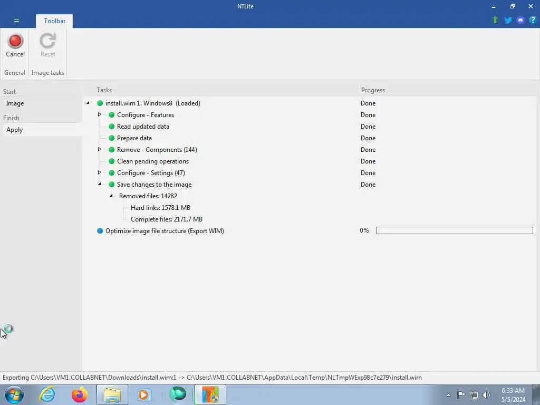Viewport: 540px width, 405px height.
Task: Select the Read updated data row
Action: 143,127
